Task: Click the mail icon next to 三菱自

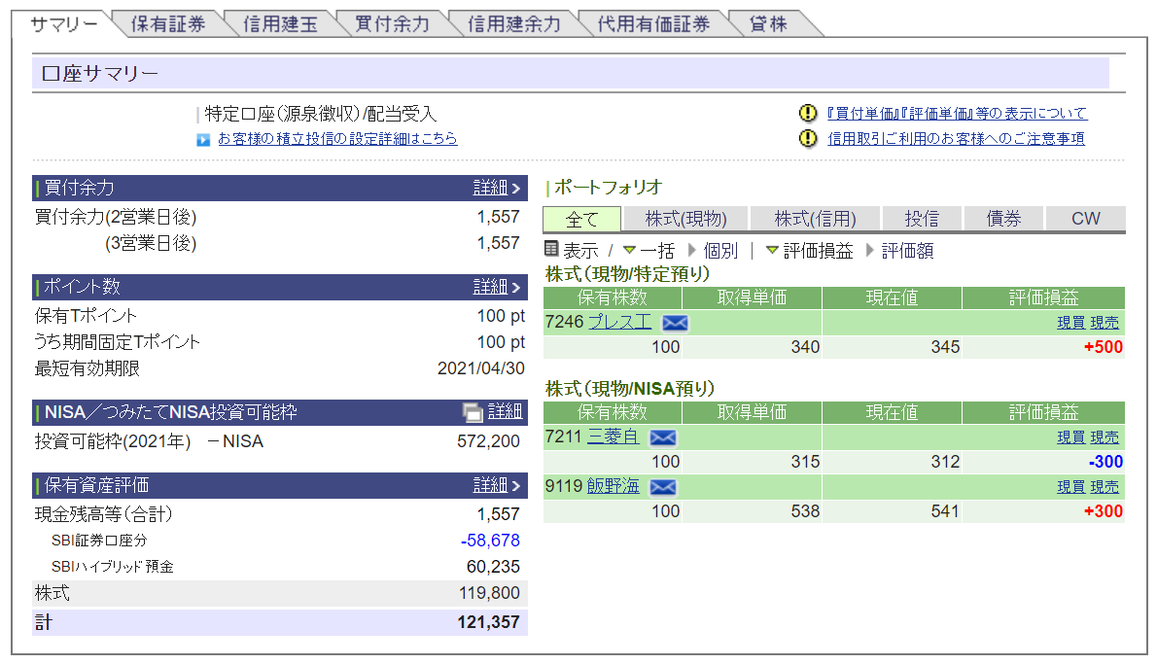Action: point(663,437)
